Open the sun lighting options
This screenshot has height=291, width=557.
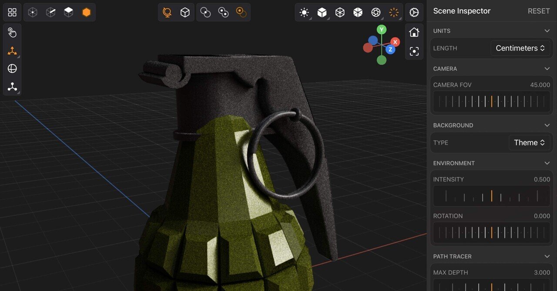pyautogui.click(x=304, y=13)
